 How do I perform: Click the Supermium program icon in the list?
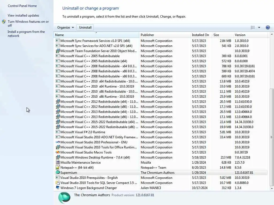(58, 172)
